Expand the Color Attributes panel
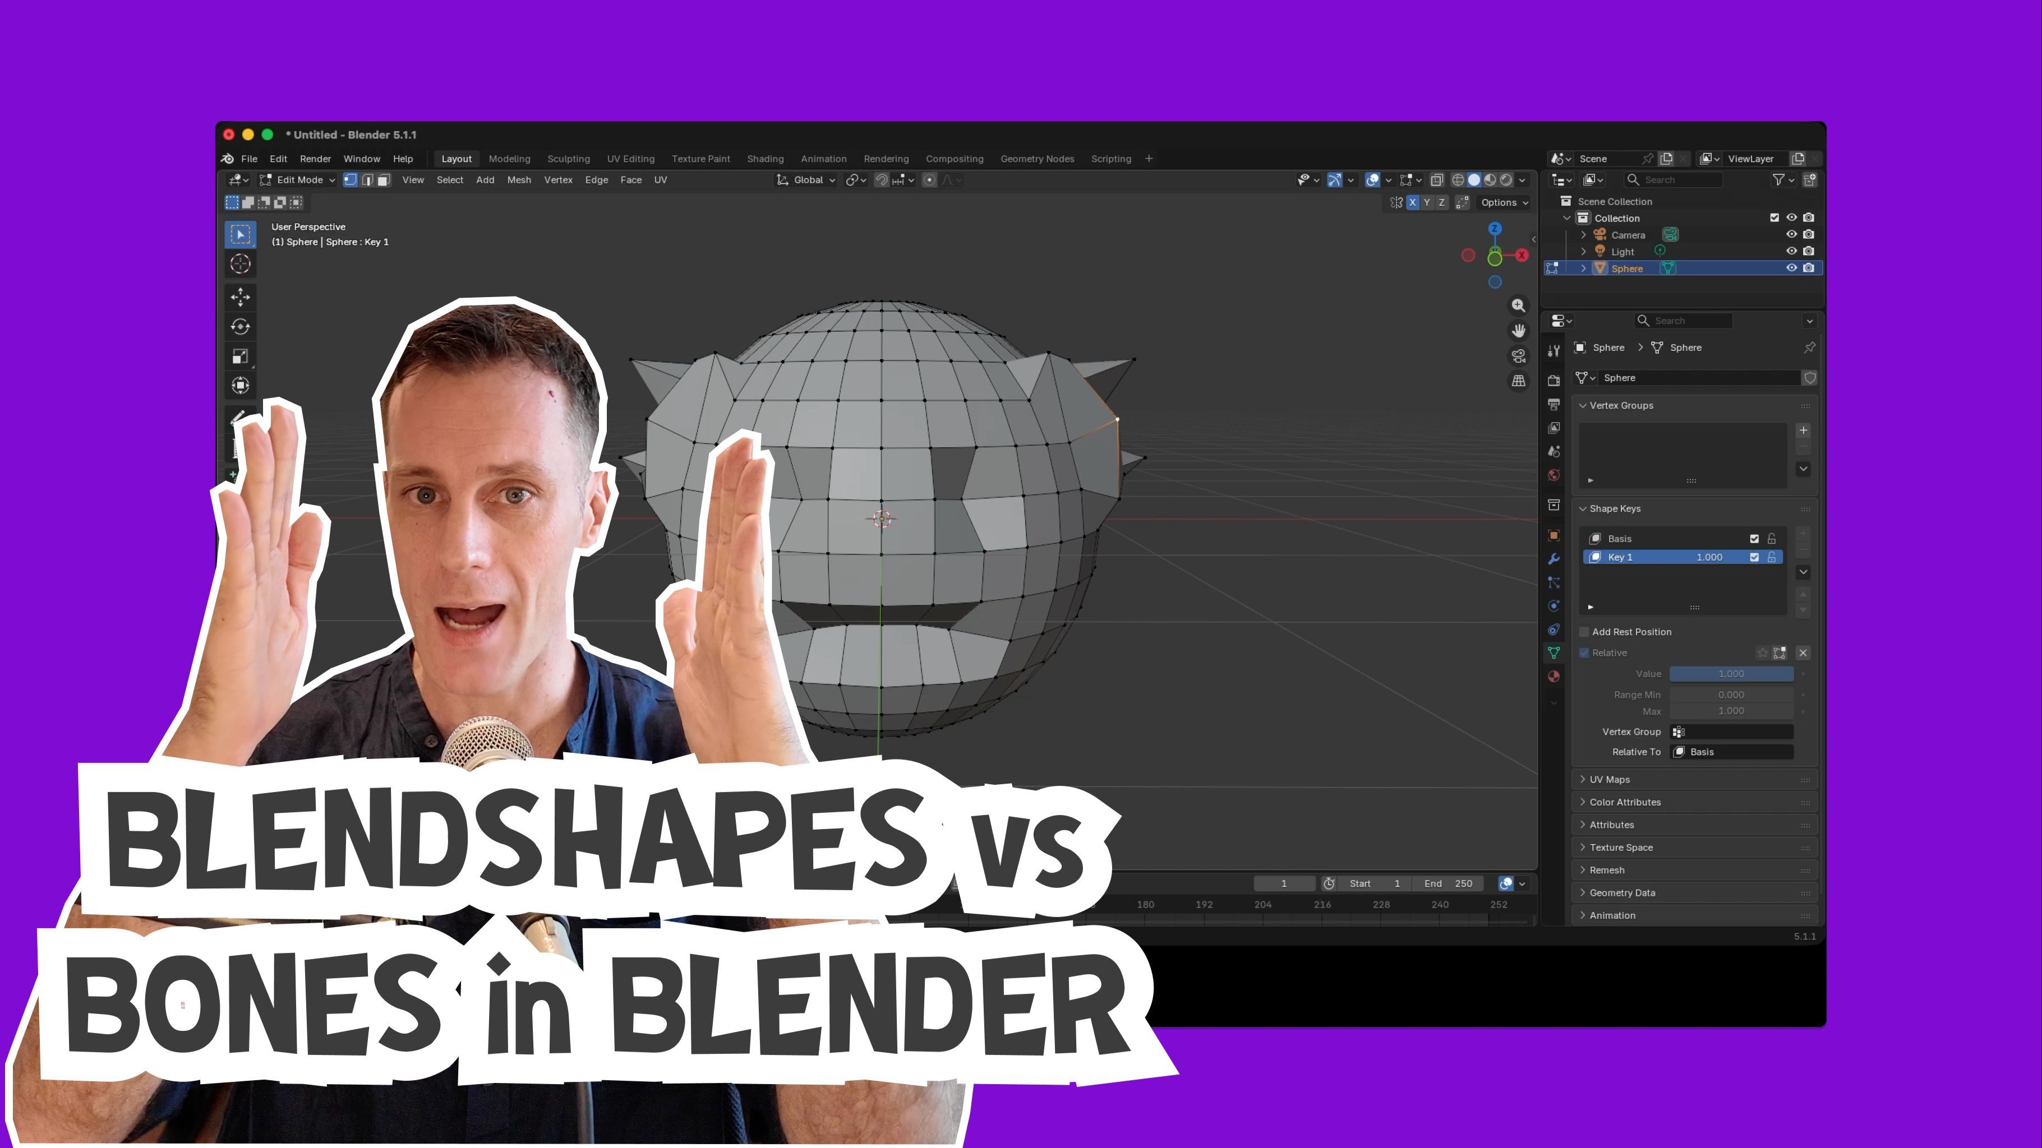This screenshot has width=2042, height=1148. pyautogui.click(x=1695, y=803)
